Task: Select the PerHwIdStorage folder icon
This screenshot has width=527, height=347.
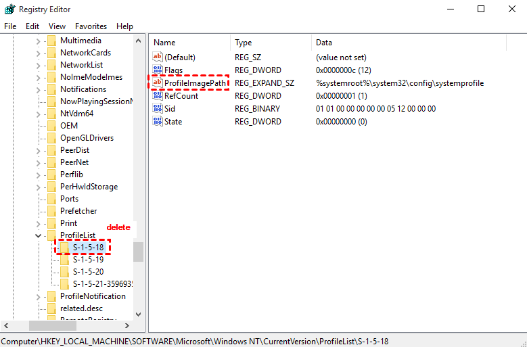Action: coord(52,187)
